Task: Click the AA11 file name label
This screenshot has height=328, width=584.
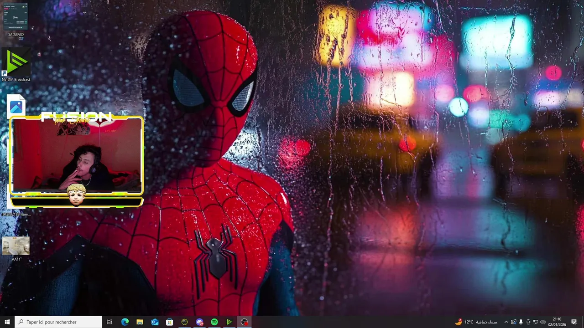Action: [x=16, y=259]
